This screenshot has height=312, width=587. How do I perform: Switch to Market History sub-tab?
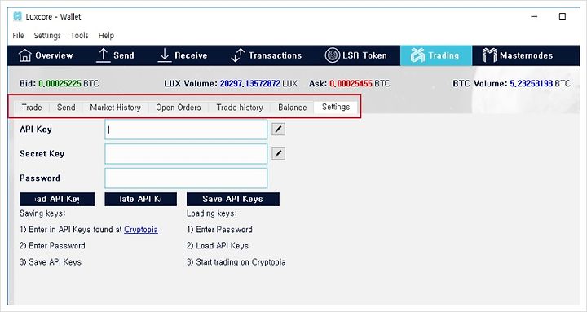point(115,108)
